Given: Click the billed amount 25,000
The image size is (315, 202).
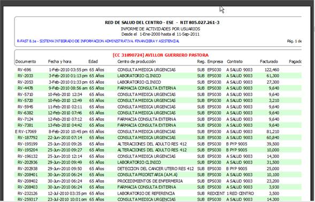Looking at the screenshot, I should (x=273, y=169).
